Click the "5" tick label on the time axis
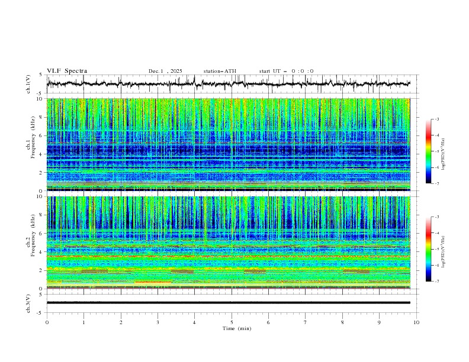Viewport: 469px width, 362px height. click(232, 322)
